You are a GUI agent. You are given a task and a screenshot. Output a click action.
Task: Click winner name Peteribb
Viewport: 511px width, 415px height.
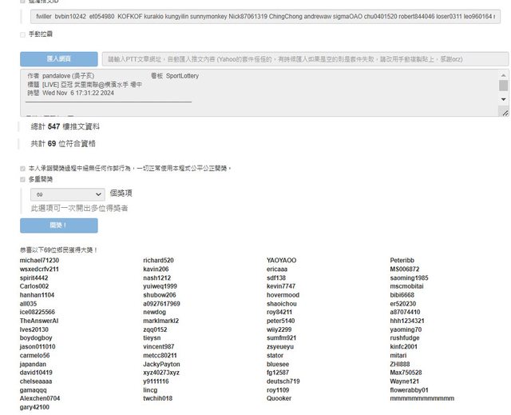(x=402, y=261)
